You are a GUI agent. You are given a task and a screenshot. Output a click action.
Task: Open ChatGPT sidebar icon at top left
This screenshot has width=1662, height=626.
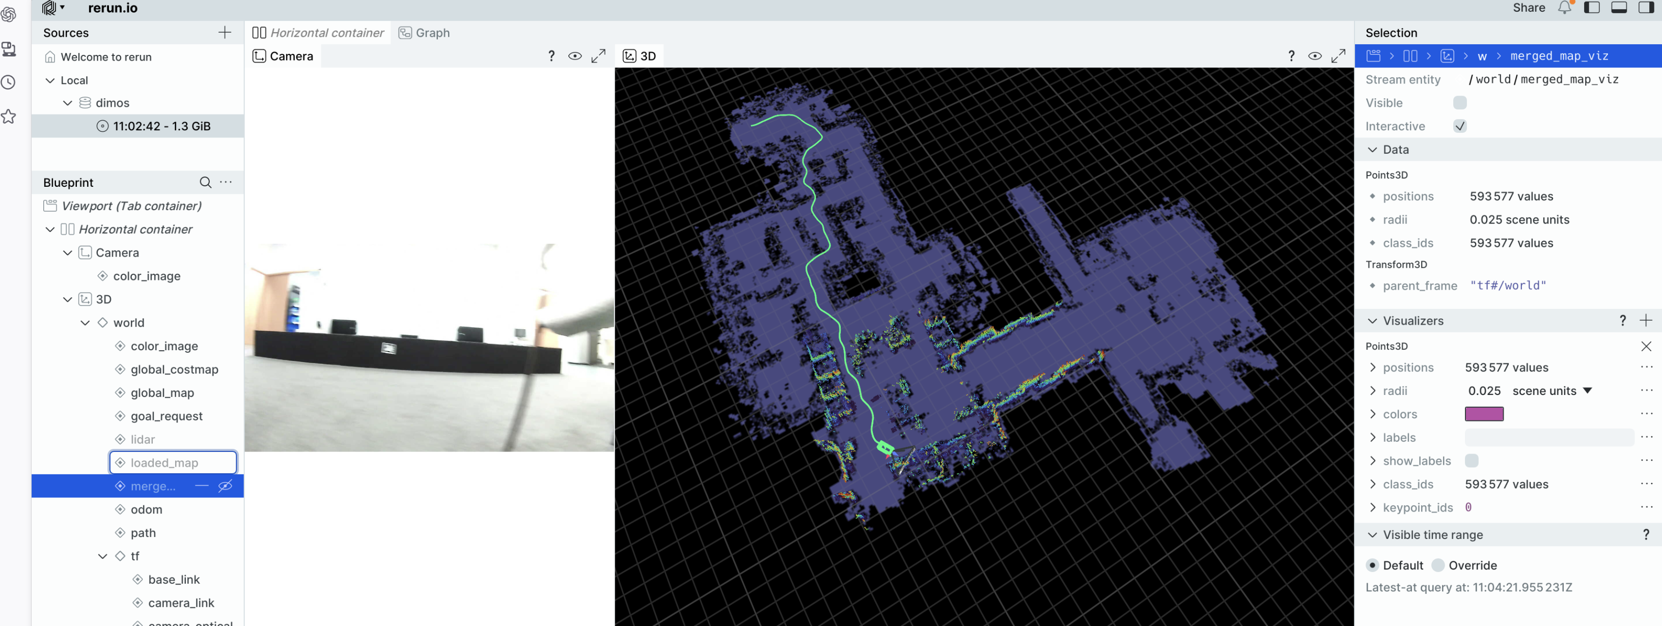[x=9, y=14]
